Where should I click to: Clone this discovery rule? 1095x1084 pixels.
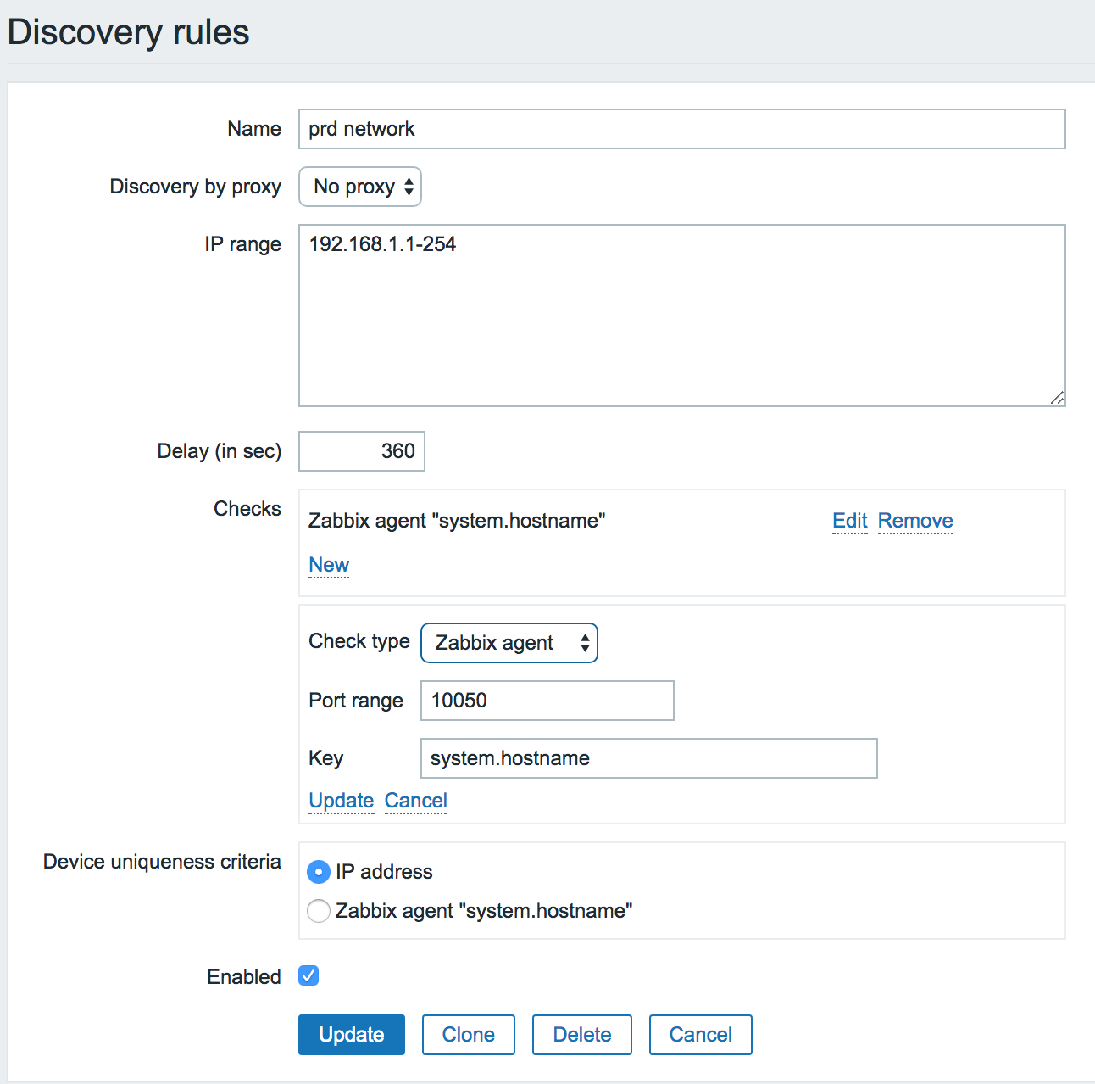(468, 1035)
